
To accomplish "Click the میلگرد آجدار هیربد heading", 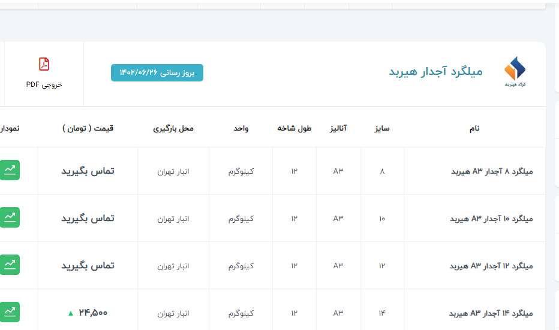I will click(435, 72).
